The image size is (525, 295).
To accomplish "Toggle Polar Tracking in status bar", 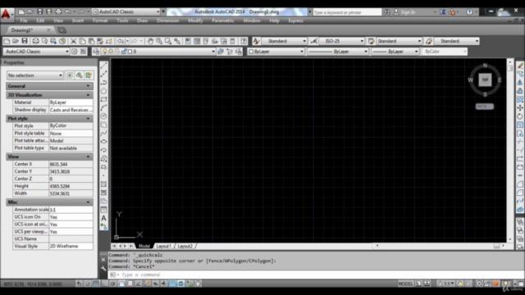I will point(113,284).
